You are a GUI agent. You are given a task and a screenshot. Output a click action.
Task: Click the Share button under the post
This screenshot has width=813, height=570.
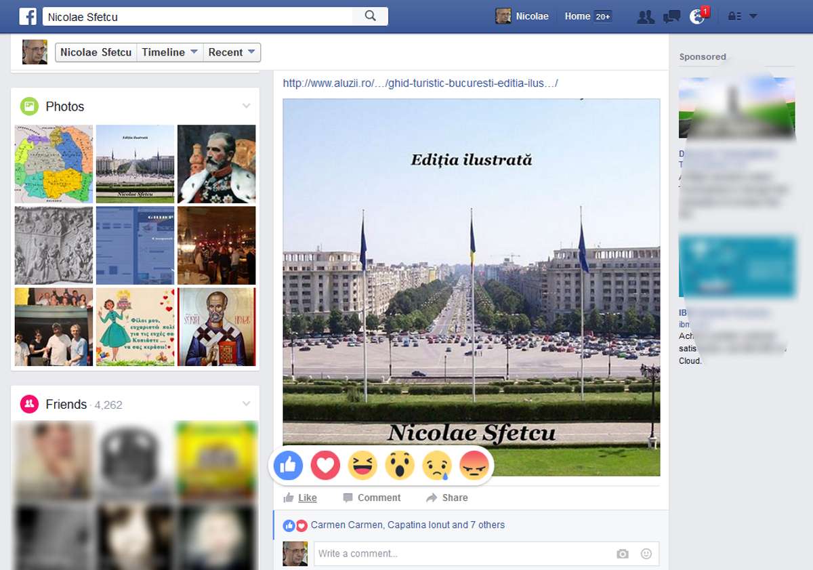pyautogui.click(x=447, y=497)
